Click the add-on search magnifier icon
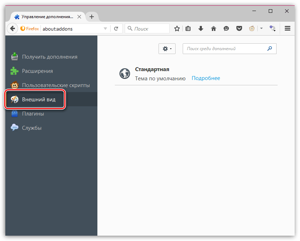Screen dimensions: 300x241 [x=270, y=49]
